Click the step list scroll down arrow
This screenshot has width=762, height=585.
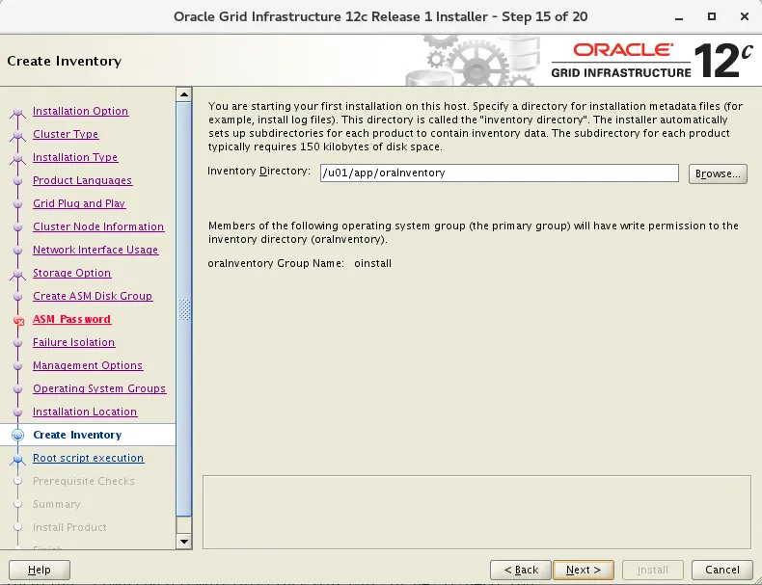click(183, 541)
